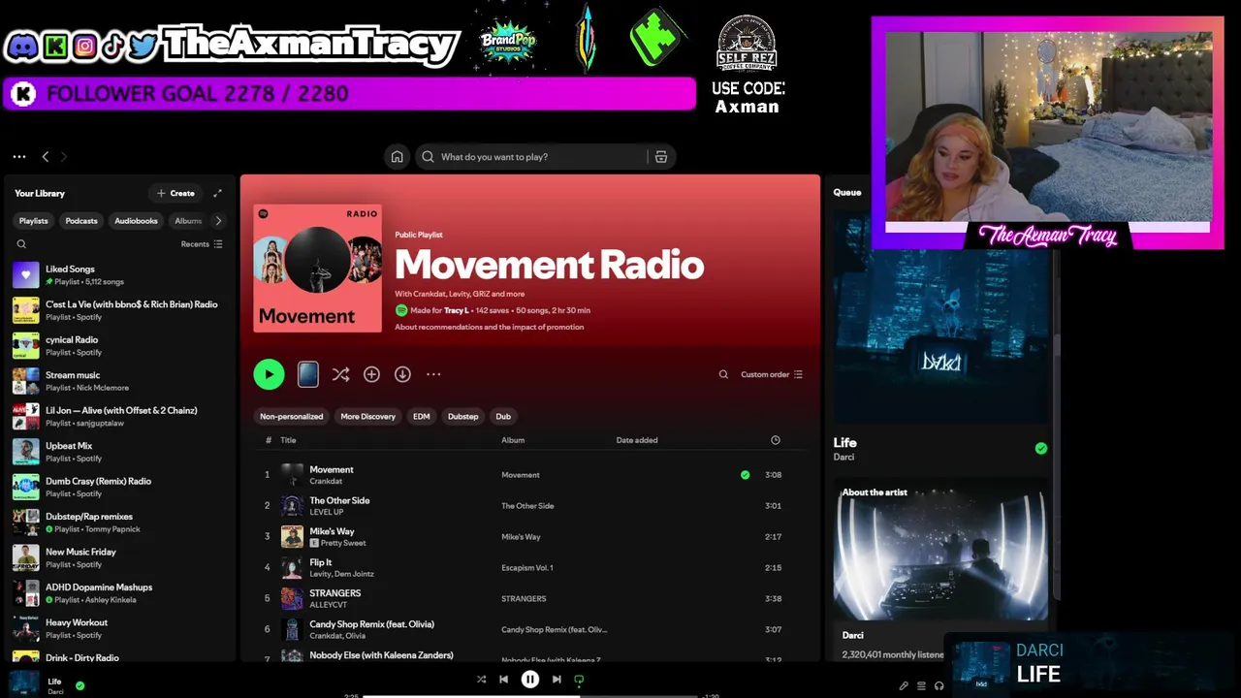Viewport: 1241px width, 698px height.
Task: Click the playlist preview cover next to play
Action: (x=307, y=374)
